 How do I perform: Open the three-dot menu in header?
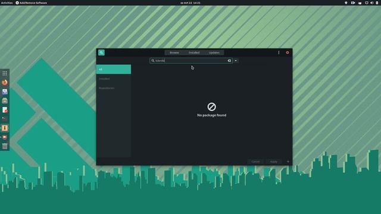click(279, 53)
